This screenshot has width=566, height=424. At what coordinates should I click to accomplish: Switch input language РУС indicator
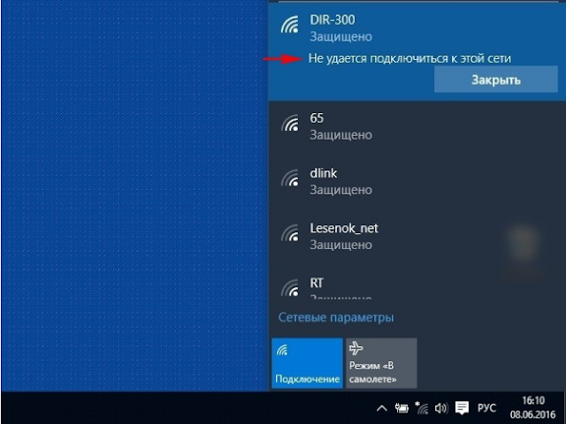(x=486, y=408)
